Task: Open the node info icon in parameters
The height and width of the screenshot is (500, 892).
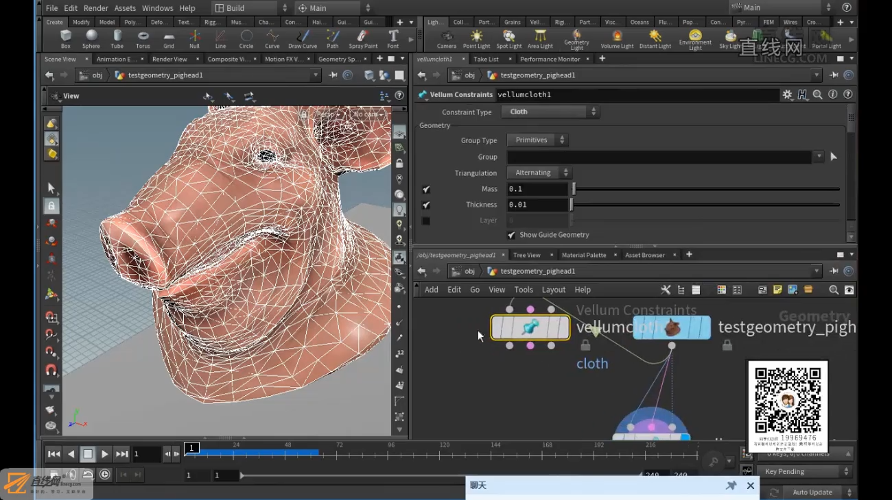Action: pos(832,95)
